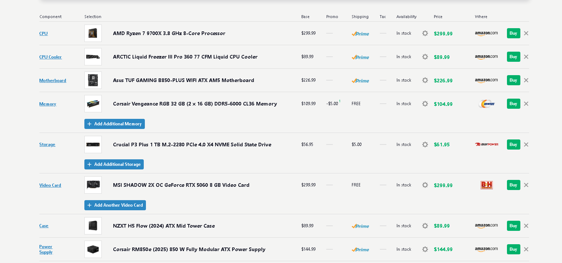
Task: Click the Prime shipping icon for the CPU
Action: 360,34
